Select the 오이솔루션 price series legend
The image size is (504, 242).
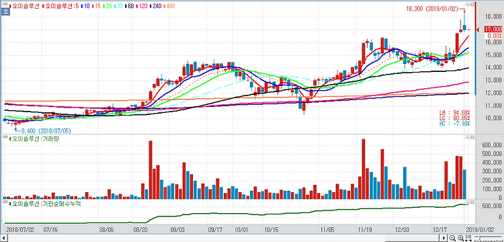[x=24, y=6]
